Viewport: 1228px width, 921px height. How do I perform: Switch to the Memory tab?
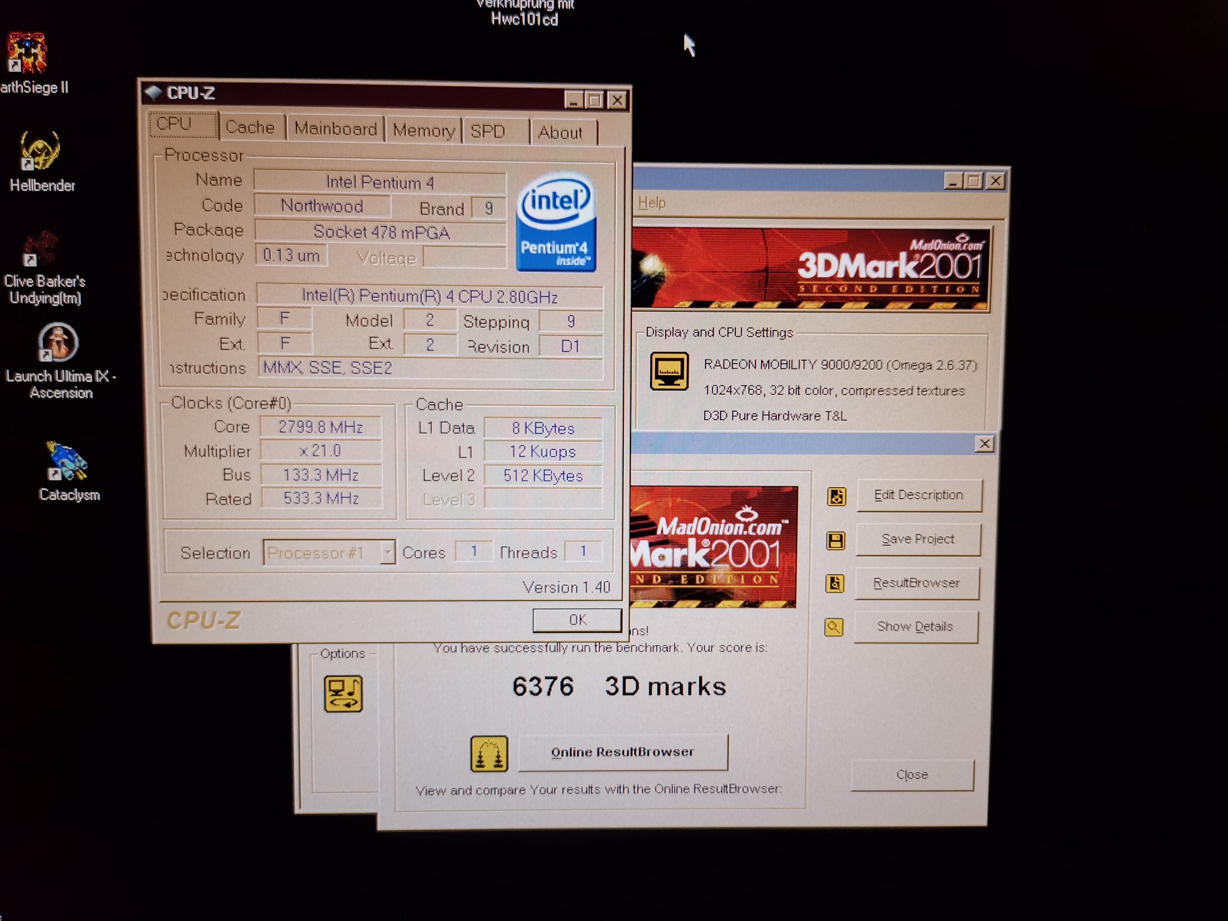(424, 130)
